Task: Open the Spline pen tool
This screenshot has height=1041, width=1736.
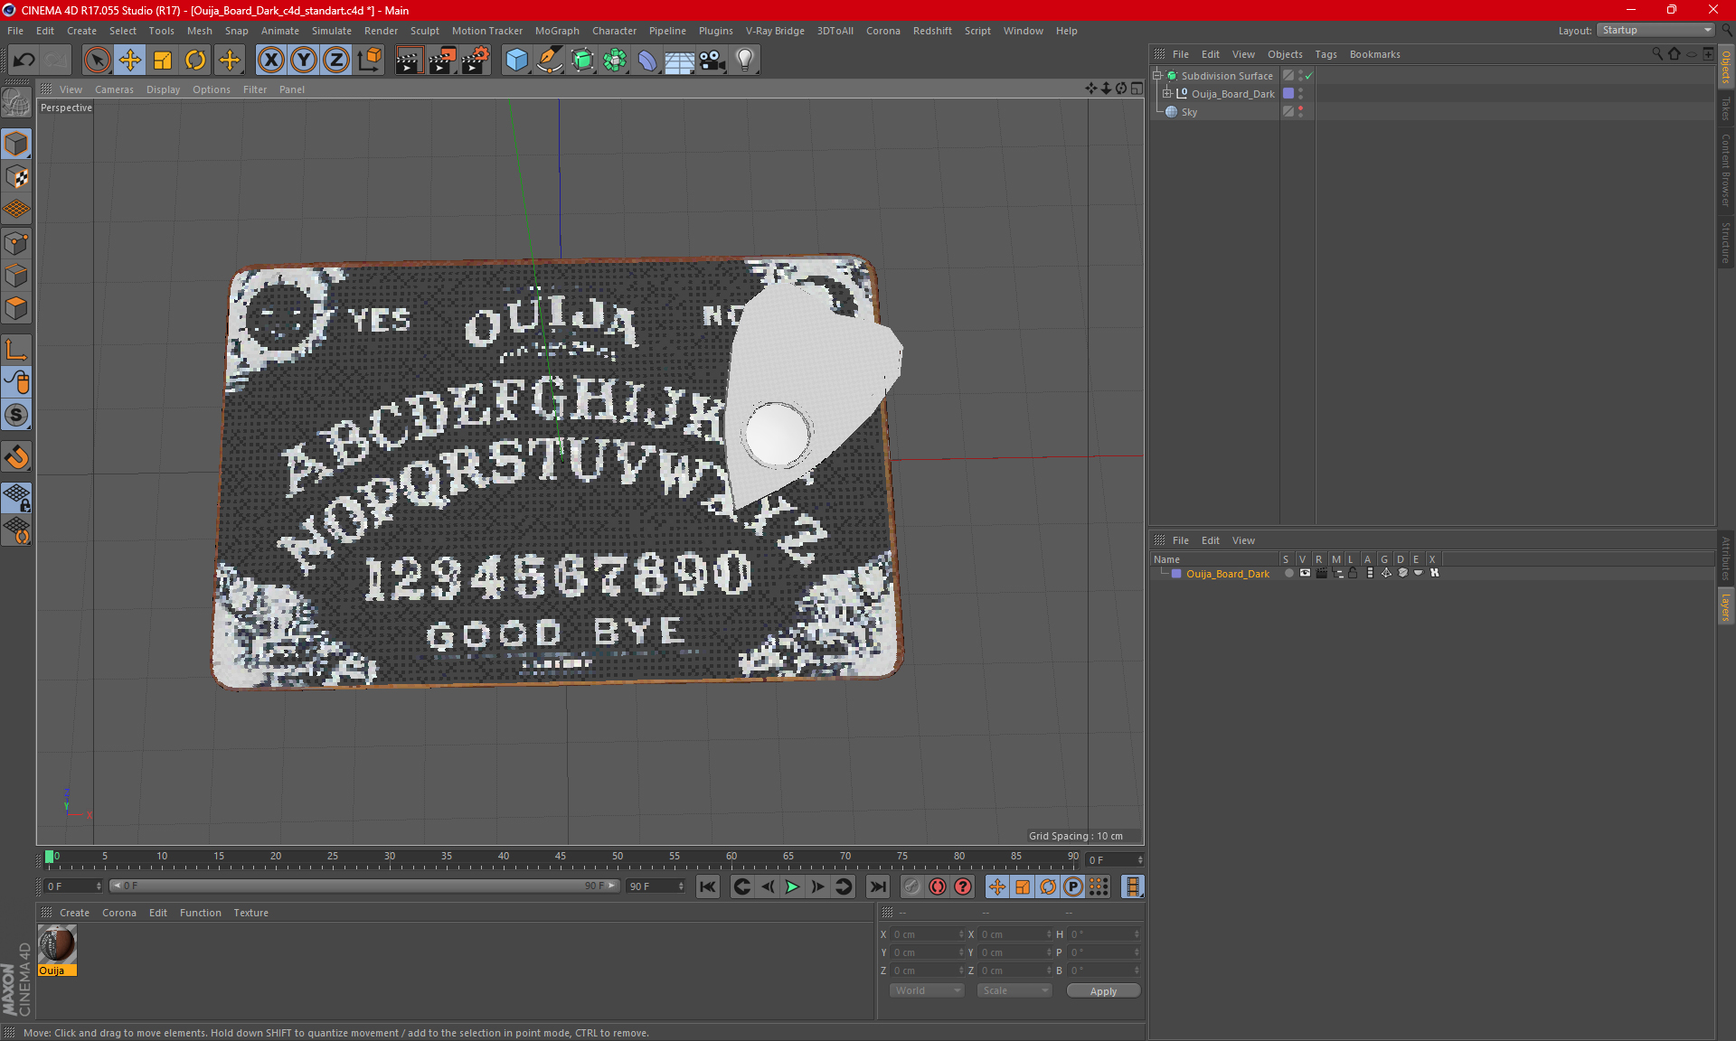Action: point(549,61)
